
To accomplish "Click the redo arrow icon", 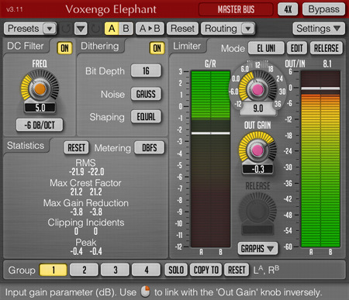I will [x=95, y=29].
